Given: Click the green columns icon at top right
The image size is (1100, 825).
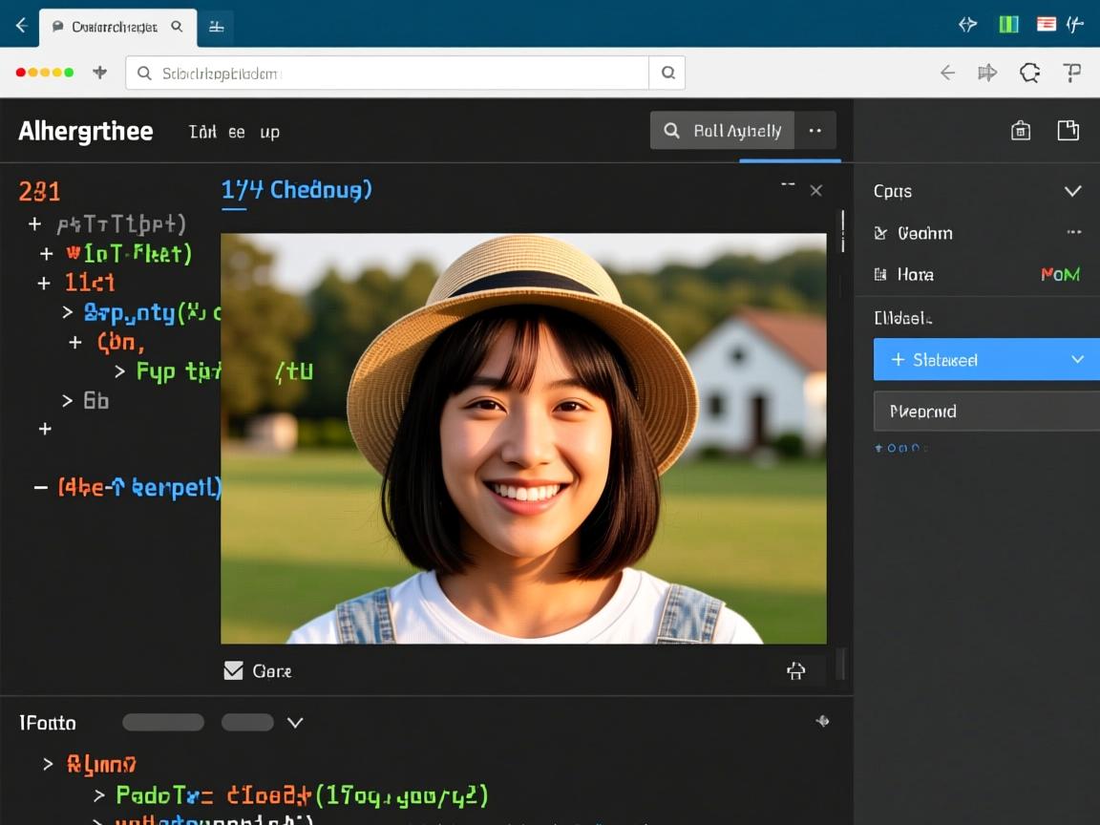Looking at the screenshot, I should point(1008,25).
